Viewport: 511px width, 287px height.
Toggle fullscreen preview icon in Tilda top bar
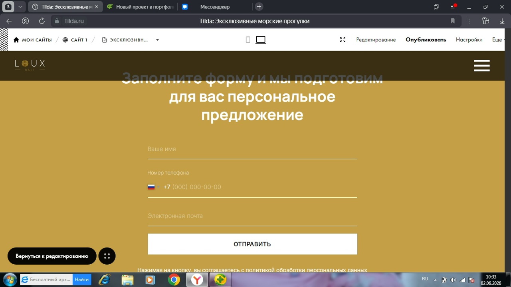point(343,39)
